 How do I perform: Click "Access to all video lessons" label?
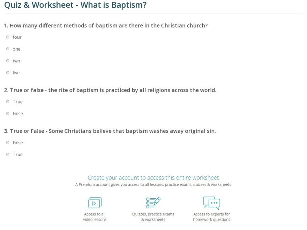click(x=95, y=216)
